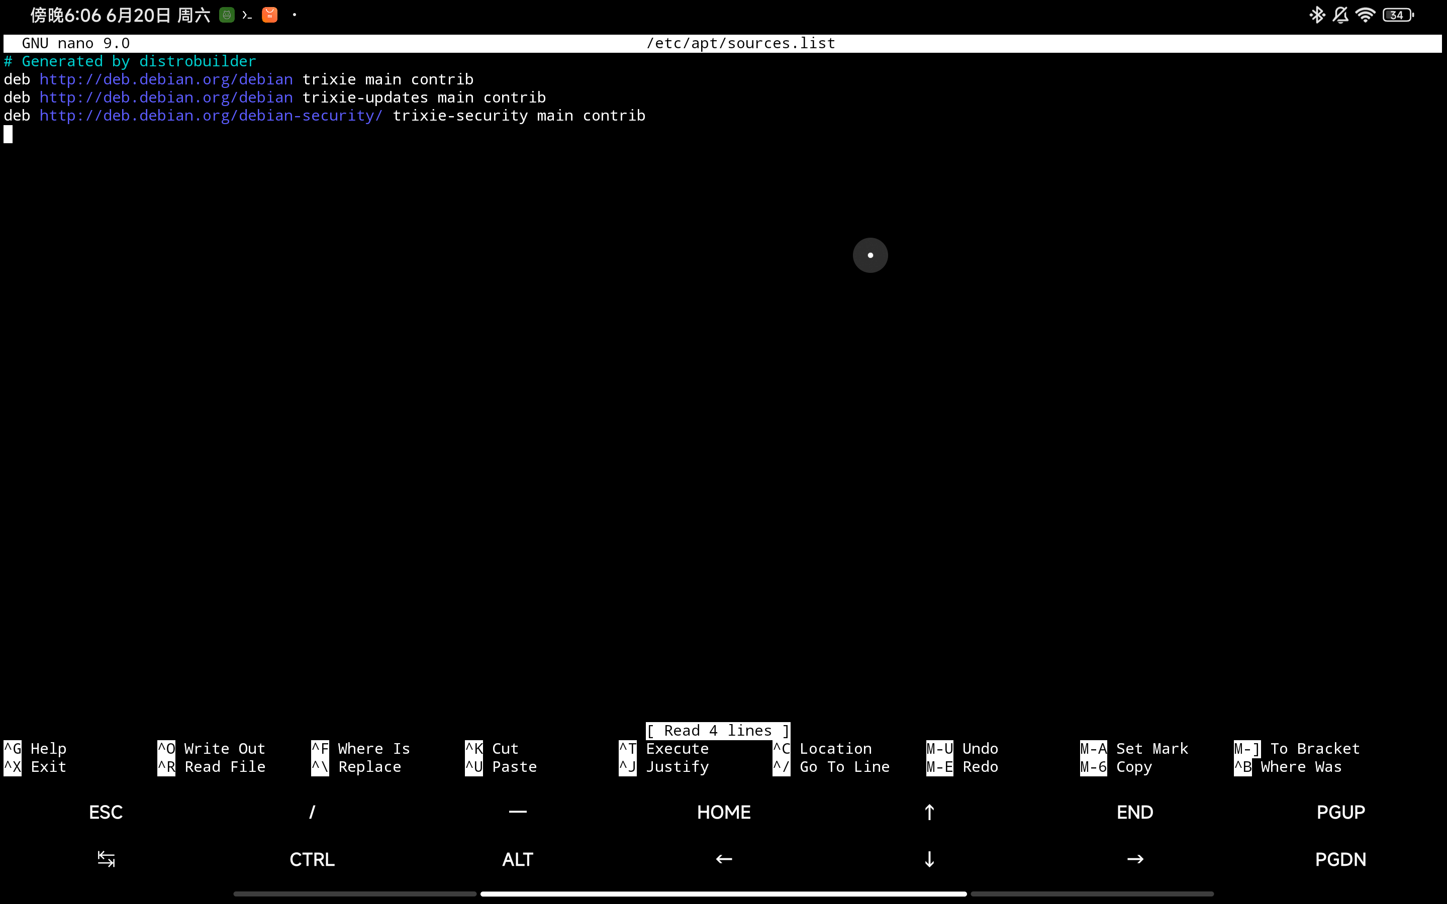Tap the PGDN extra key

click(1340, 859)
